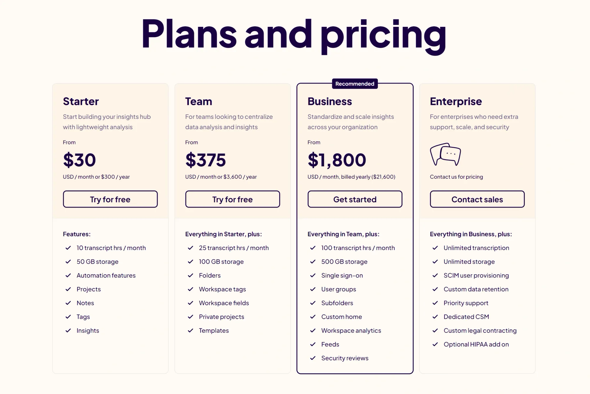Click Get started on Business plan
This screenshot has height=394, width=590.
(x=355, y=199)
